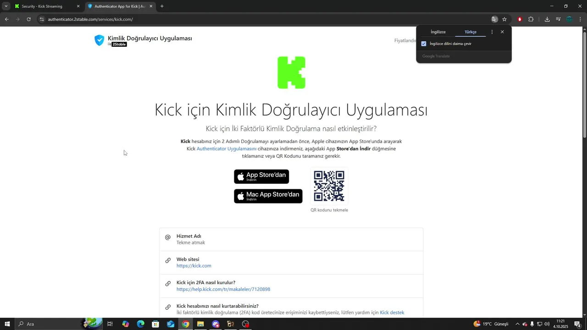Open the B2 app in the taskbar
The height and width of the screenshot is (330, 587).
(231, 324)
